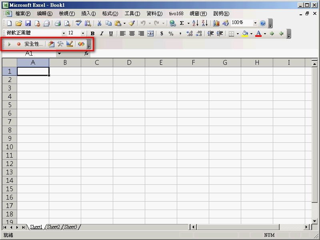The image size is (320, 240).
Task: Open the tivo168 menu
Action: (x=176, y=14)
